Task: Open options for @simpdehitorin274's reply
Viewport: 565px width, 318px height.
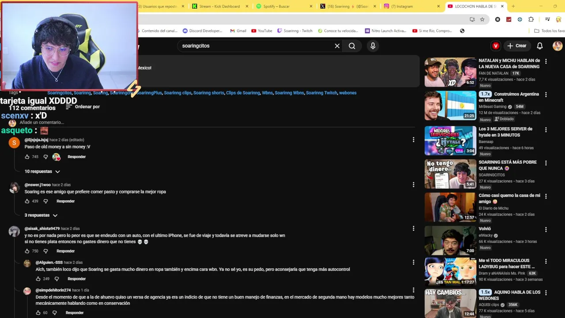Action: point(414,290)
